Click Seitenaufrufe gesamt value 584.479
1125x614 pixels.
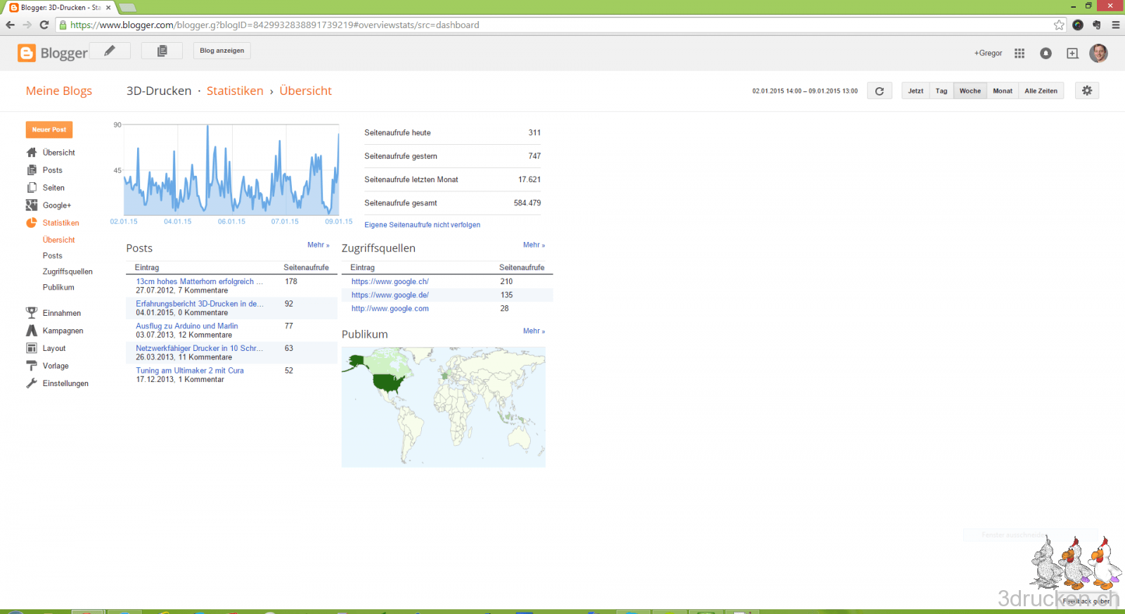point(527,203)
